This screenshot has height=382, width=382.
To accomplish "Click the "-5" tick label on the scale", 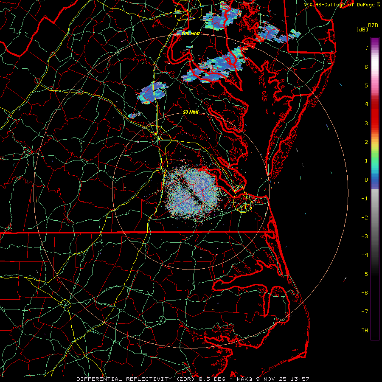I will (x=365, y=274).
